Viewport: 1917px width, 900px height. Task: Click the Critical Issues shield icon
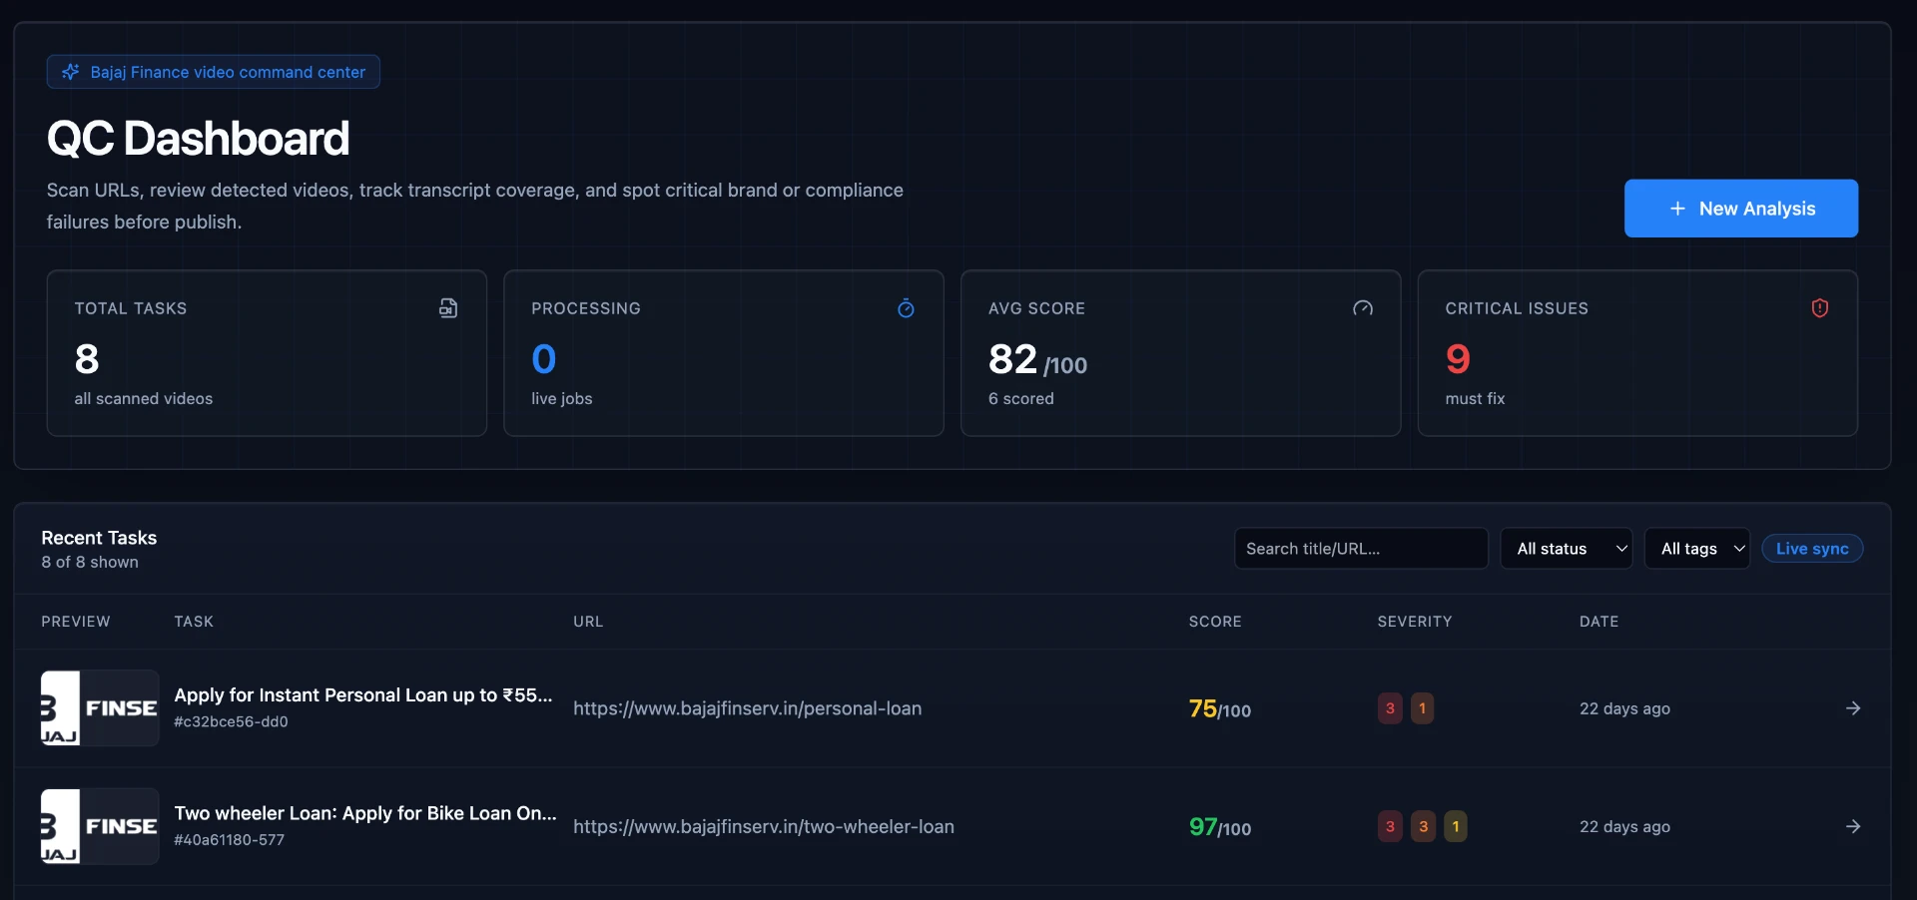[x=1820, y=308]
